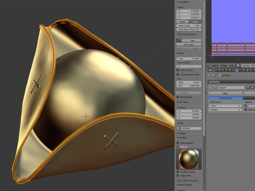Image resolution: width=255 pixels, height=191 pixels.
Task: Open the Select menu in UV editor
Action: [x=215, y=66]
